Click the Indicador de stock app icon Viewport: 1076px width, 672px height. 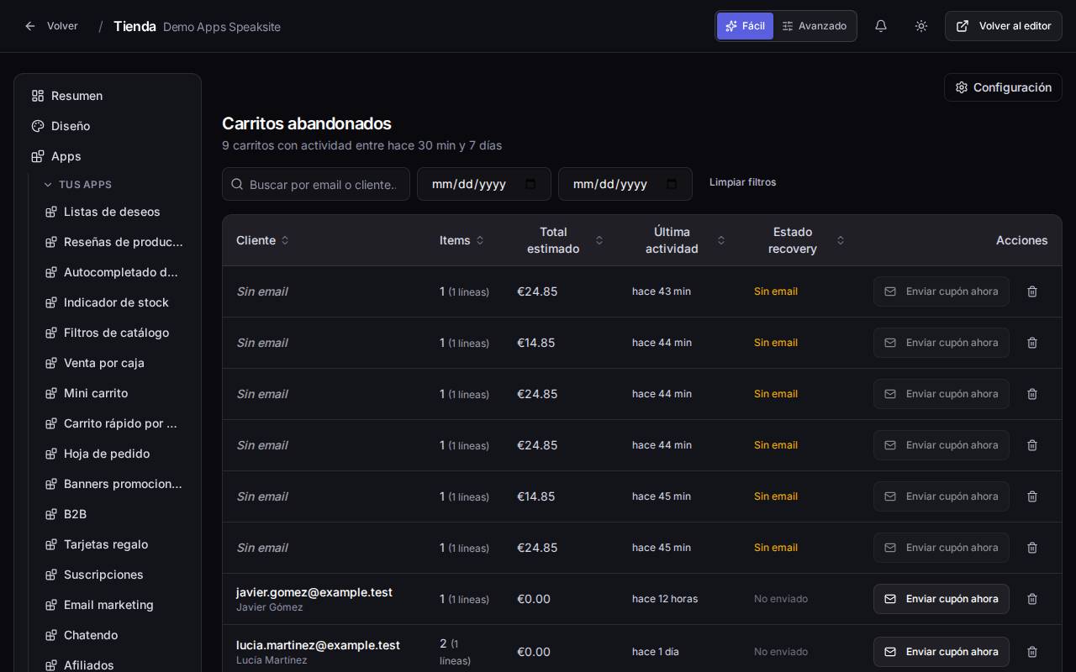[x=50, y=302]
